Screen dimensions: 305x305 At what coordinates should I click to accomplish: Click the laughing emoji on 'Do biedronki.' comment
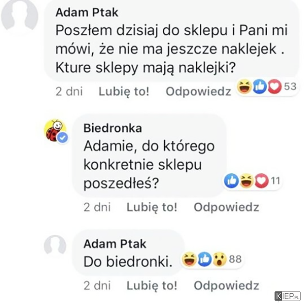click(189, 259)
